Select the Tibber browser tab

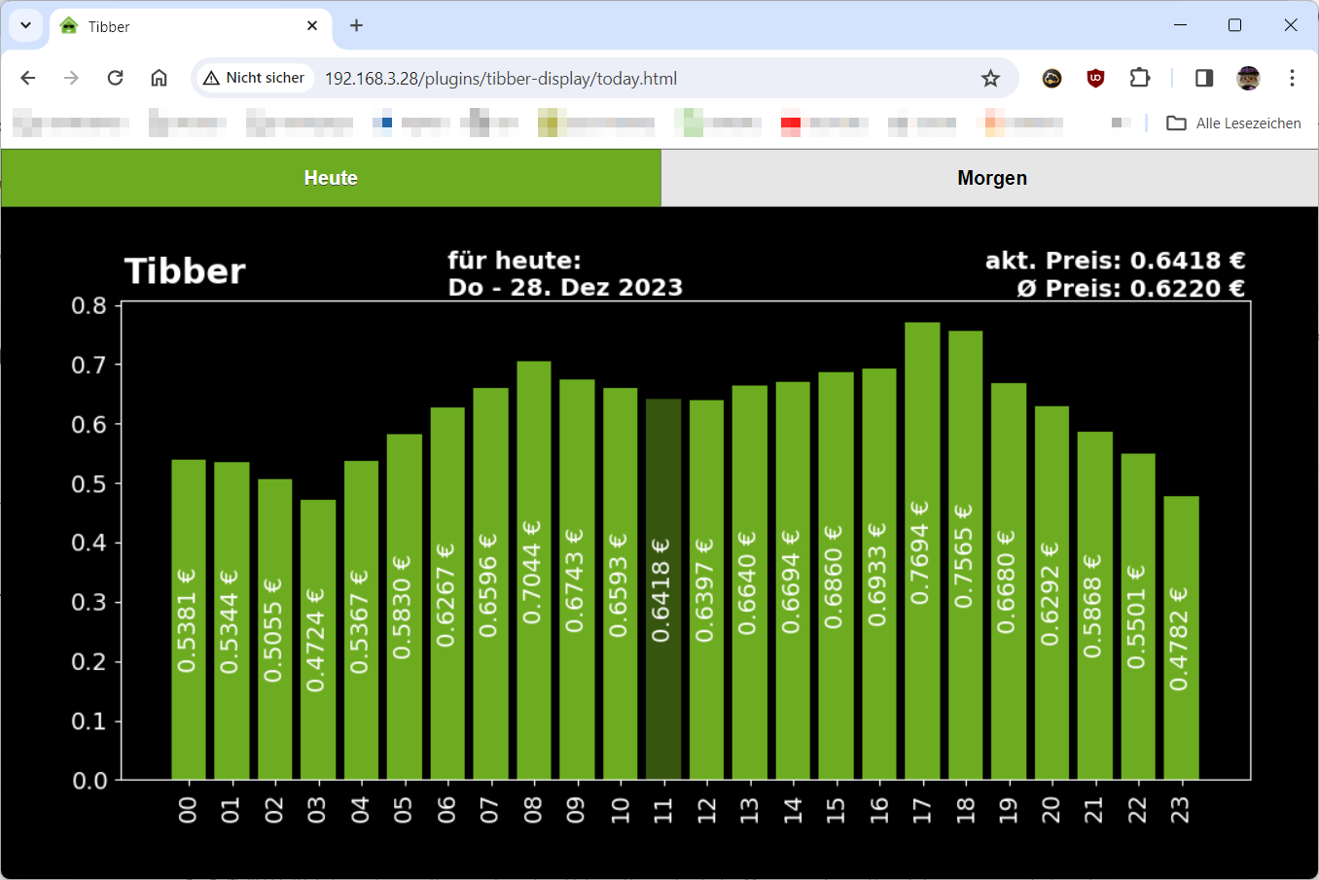191,26
